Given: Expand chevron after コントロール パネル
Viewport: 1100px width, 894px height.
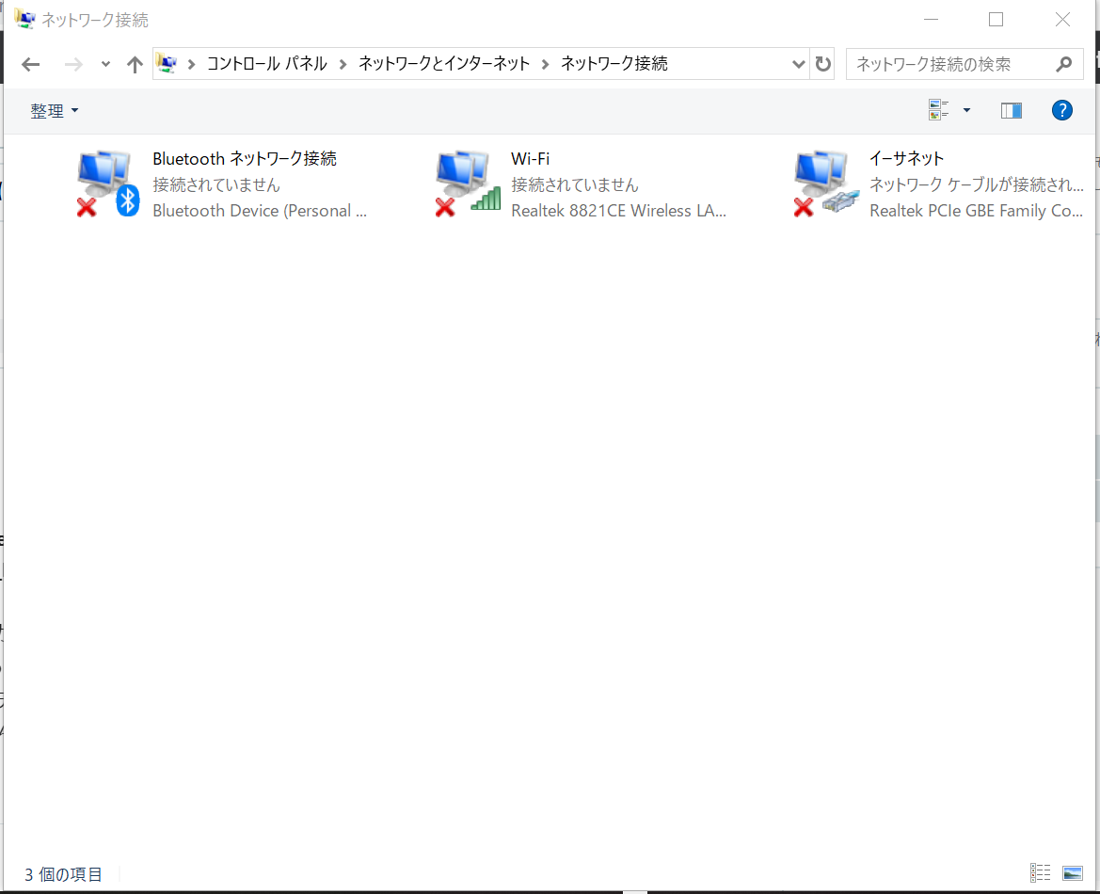Looking at the screenshot, I should [343, 65].
